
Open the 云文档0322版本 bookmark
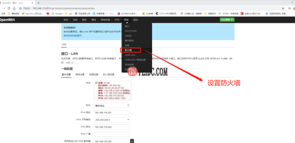point(128,14)
